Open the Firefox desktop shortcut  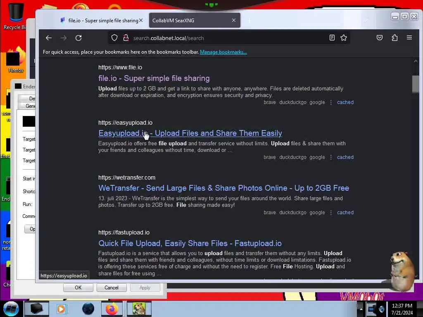(16, 60)
